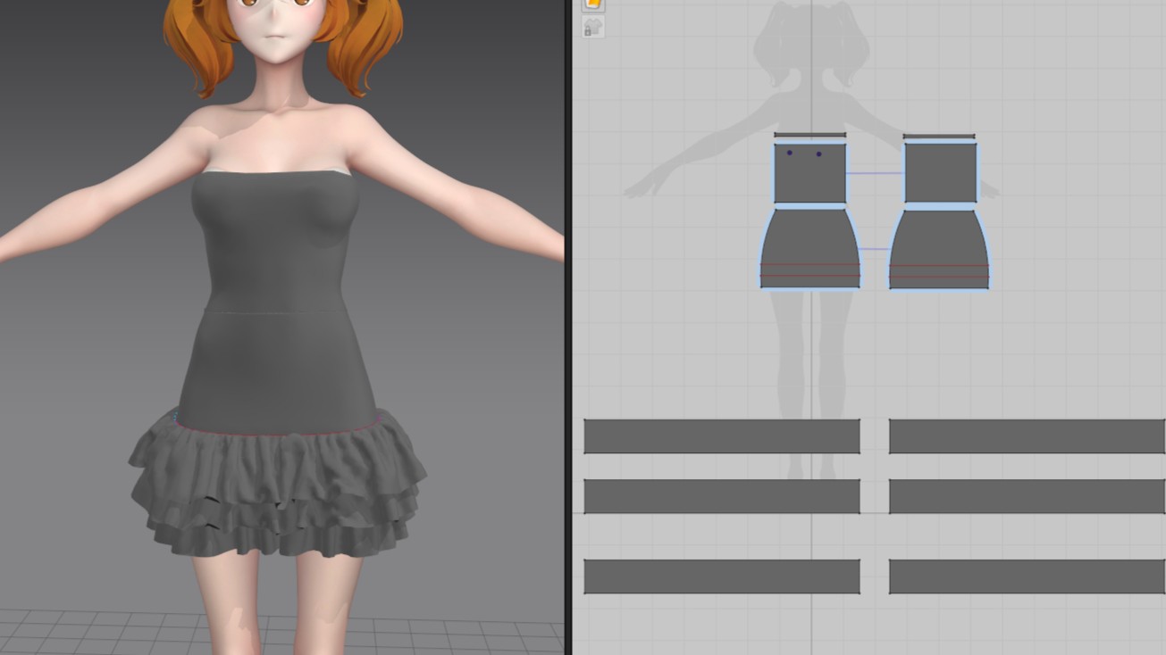
Task: Select the bottom-left ruffle rectangle pattern
Action: [722, 576]
